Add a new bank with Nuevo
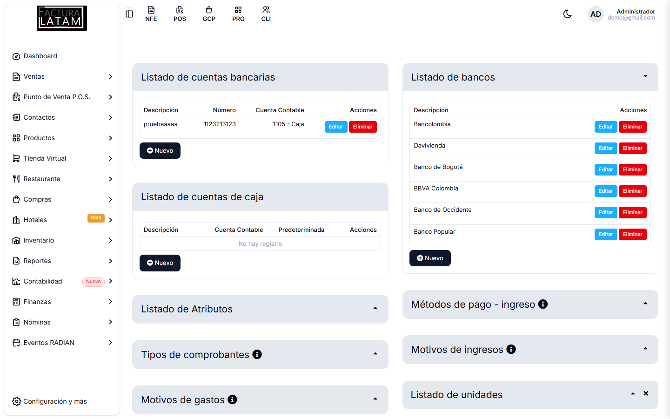The height and width of the screenshot is (419, 670). pyautogui.click(x=430, y=258)
